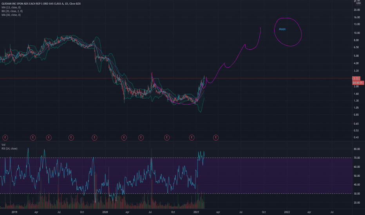The height and width of the screenshot is (215, 365).
Task: Click the 6.50 price axis label
Action: pyautogui.click(x=356, y=47)
